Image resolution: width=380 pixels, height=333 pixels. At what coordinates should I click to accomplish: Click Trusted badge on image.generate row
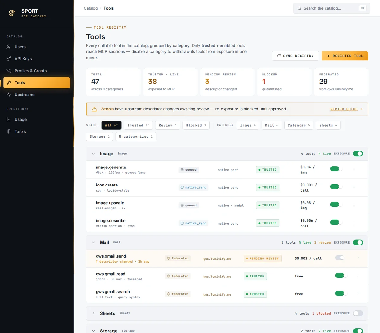click(x=268, y=170)
